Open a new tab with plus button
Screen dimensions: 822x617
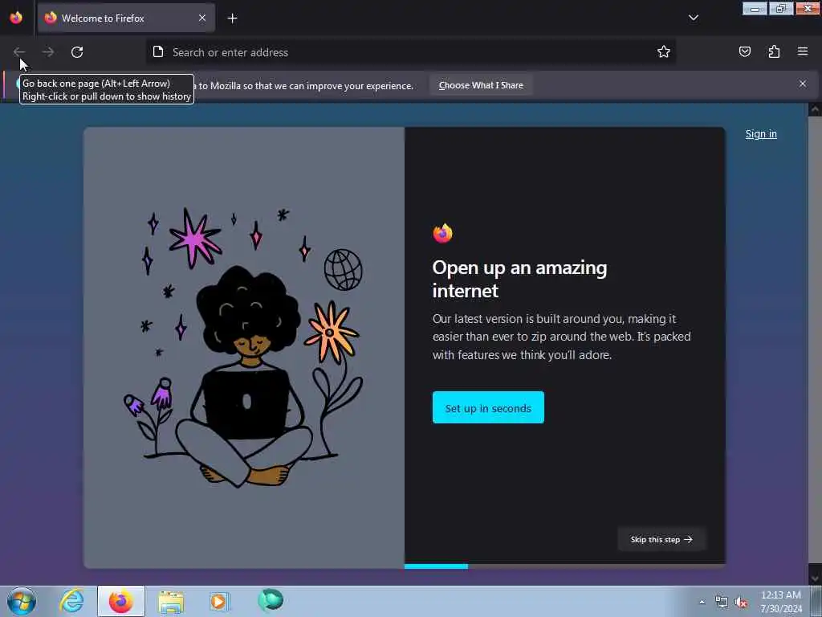(232, 18)
